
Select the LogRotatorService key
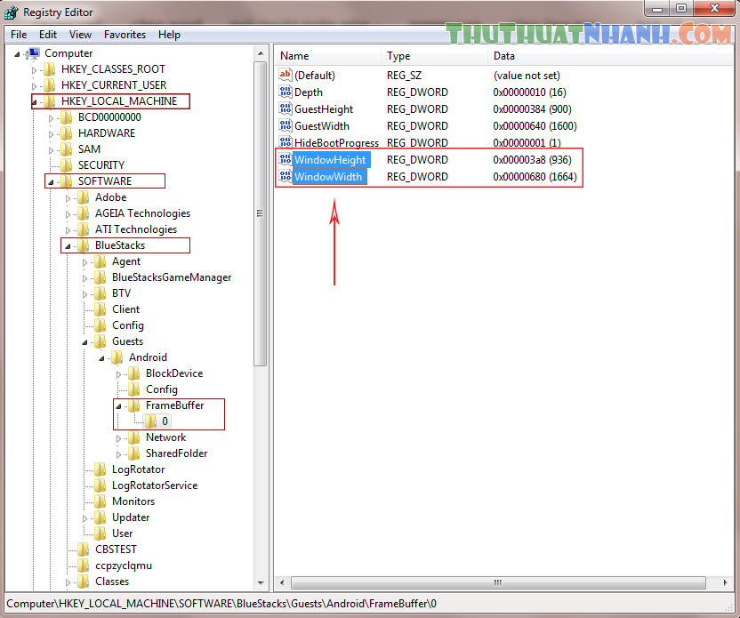point(155,486)
